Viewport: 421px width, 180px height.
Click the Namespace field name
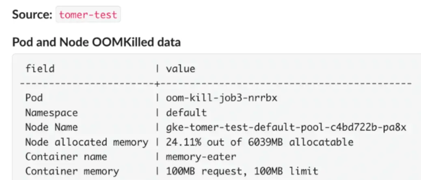(x=52, y=113)
